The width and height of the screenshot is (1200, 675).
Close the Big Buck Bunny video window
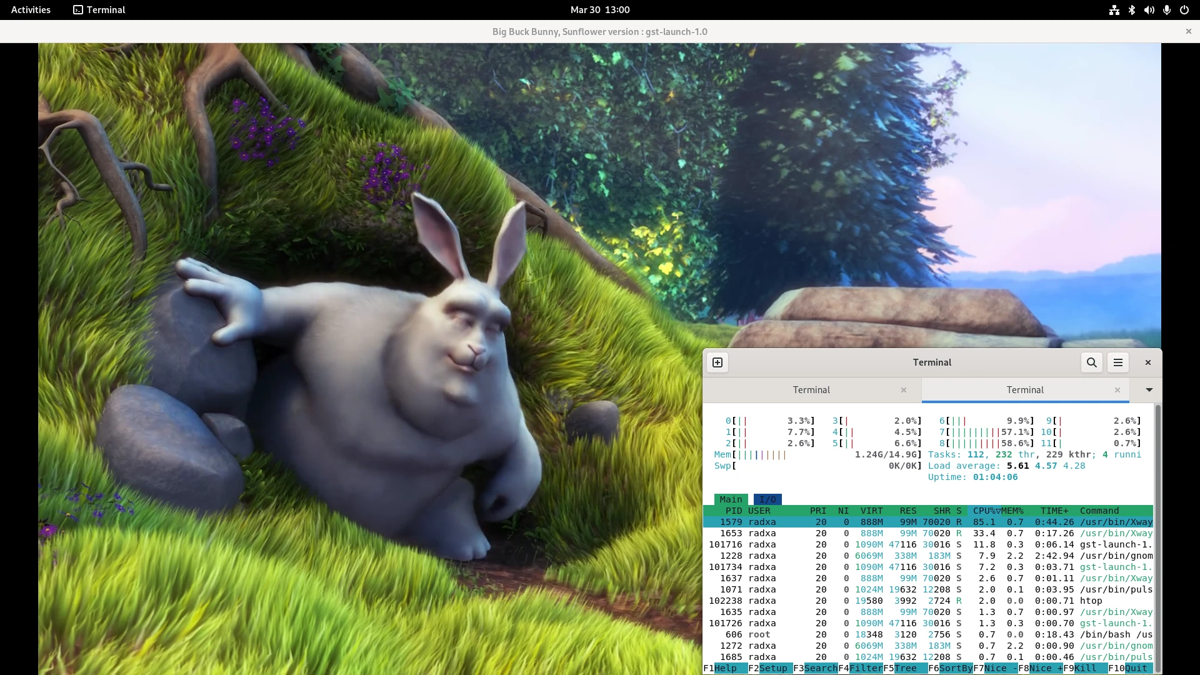click(x=1189, y=31)
